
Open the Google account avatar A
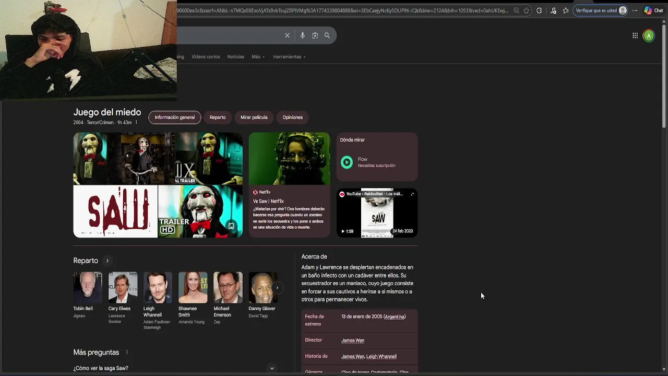[x=649, y=36]
